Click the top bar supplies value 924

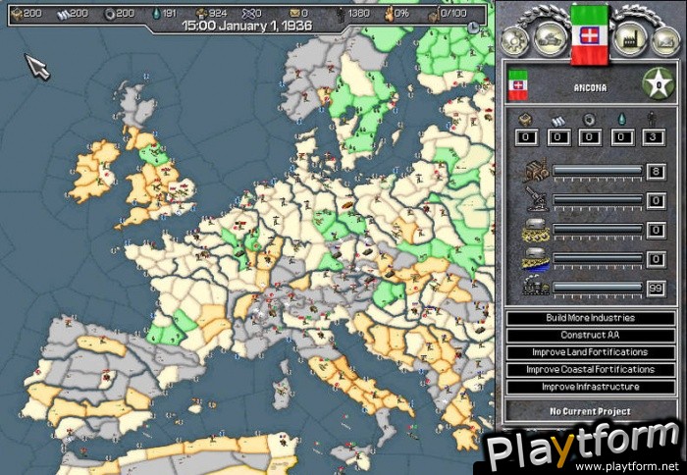click(218, 14)
